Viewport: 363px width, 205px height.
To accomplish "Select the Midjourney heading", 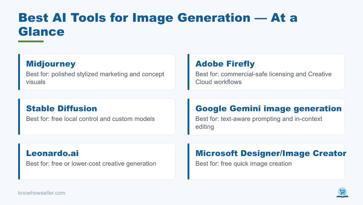I will coord(51,64).
